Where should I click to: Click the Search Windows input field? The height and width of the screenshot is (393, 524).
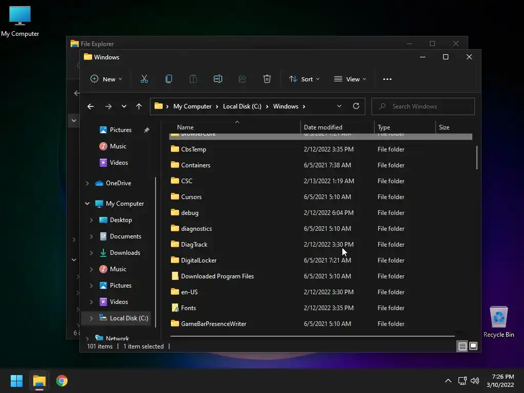click(423, 106)
